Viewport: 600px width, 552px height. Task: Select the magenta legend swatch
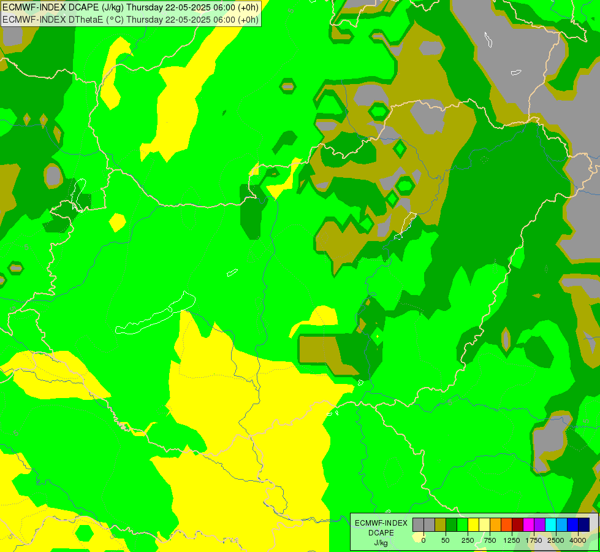(529, 525)
